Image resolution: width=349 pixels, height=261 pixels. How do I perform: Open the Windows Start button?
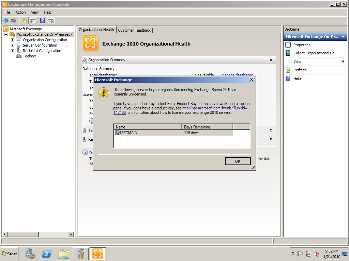(x=9, y=254)
